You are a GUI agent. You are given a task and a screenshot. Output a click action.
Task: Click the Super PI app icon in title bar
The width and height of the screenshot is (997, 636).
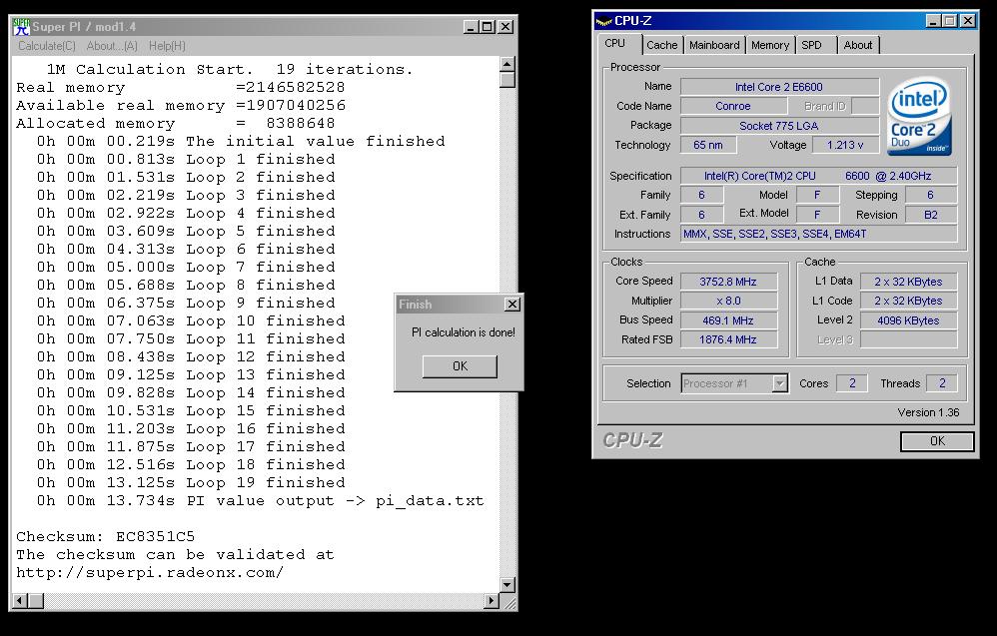(22, 27)
